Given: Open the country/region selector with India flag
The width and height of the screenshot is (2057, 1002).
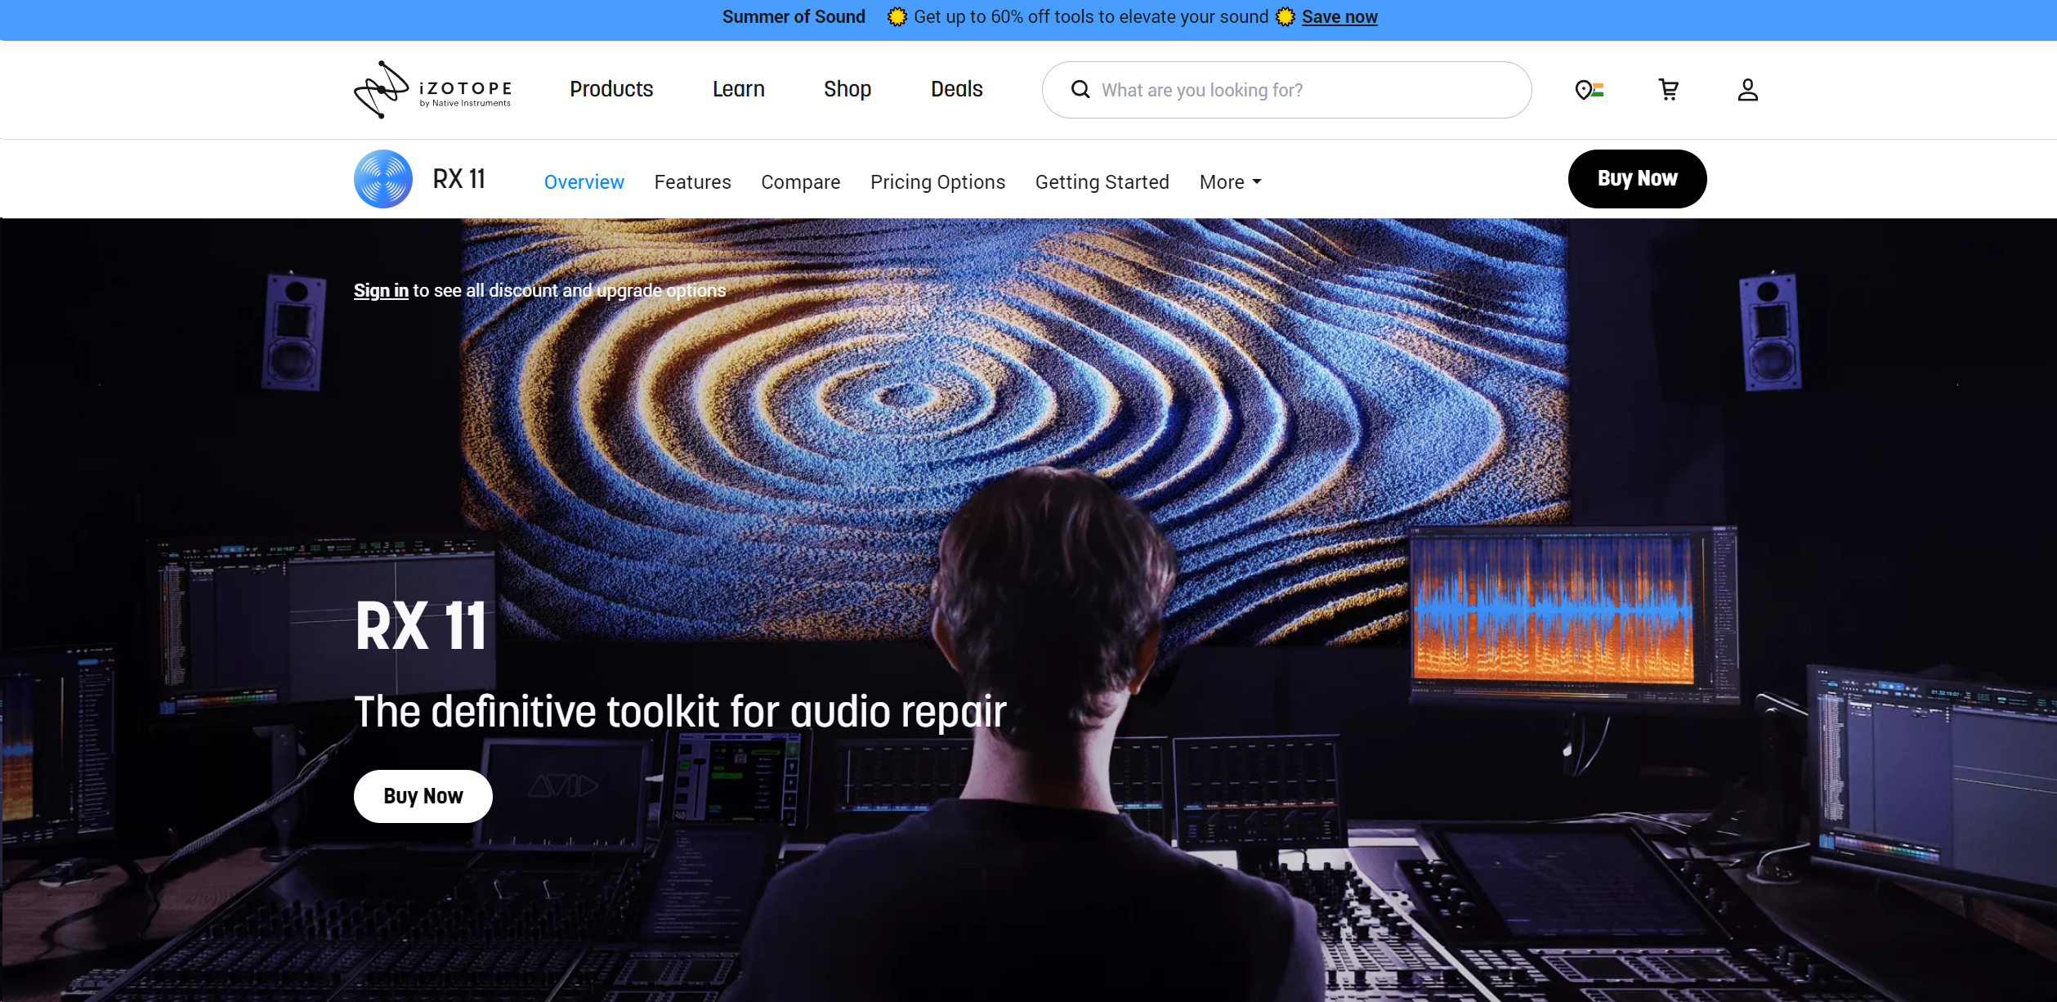Looking at the screenshot, I should point(1589,90).
